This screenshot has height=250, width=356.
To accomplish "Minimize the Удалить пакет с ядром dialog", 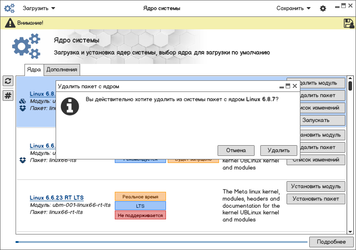I will tap(282, 87).
